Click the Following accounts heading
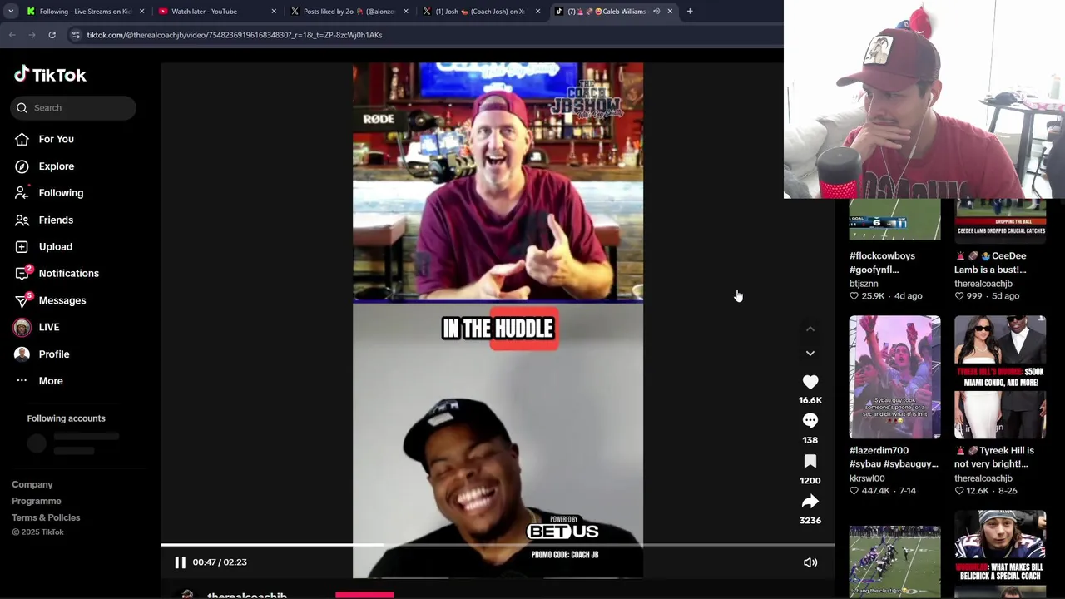Screen dimensions: 1065x599 point(66,418)
